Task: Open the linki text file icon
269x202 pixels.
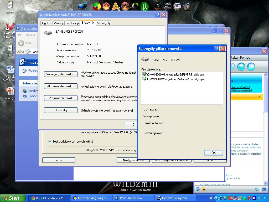Action: tap(10, 50)
